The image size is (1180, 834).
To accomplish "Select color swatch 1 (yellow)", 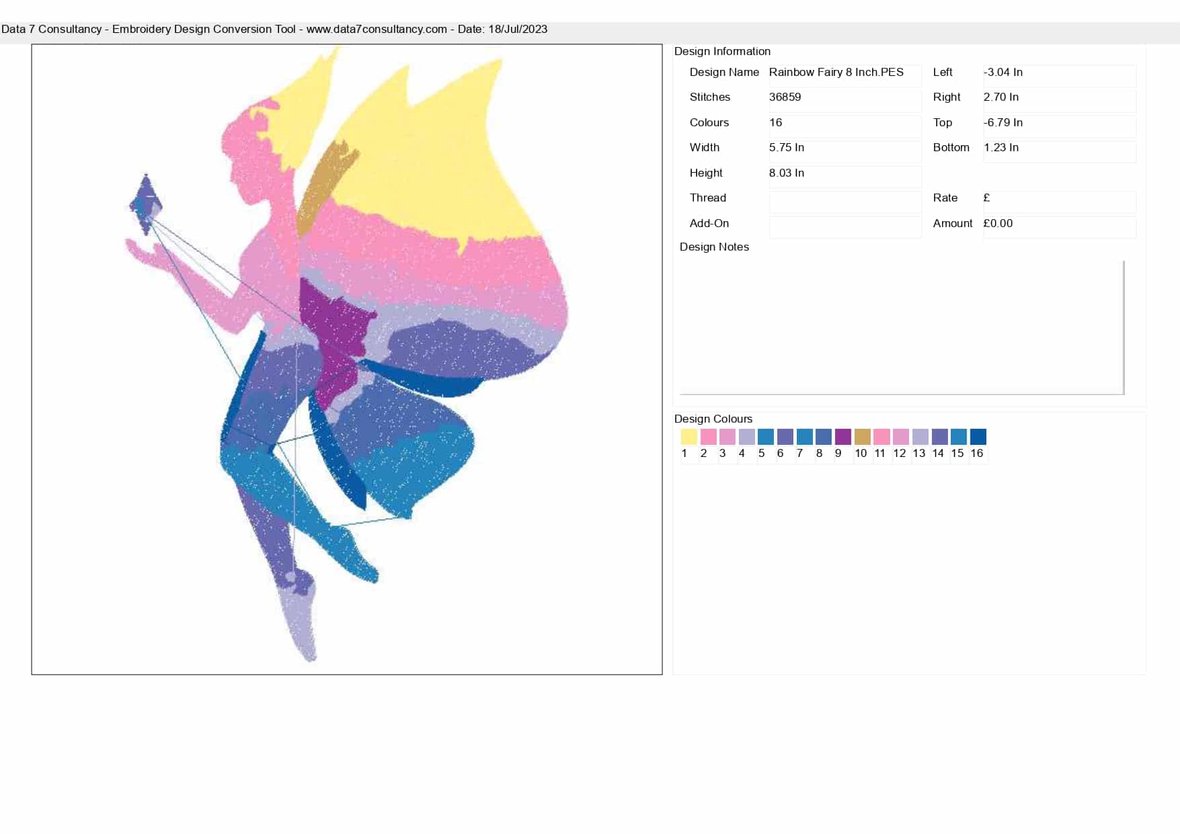I will [689, 437].
